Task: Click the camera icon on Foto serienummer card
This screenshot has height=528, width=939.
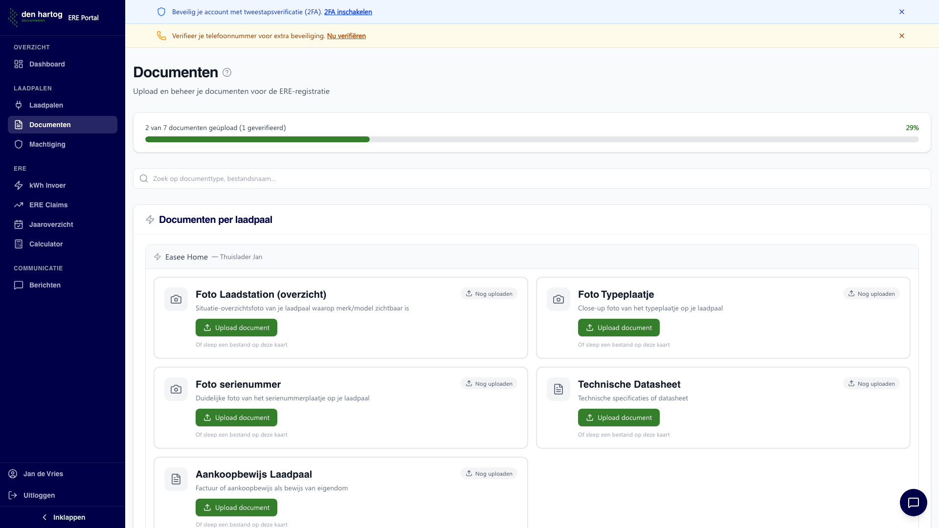Action: [x=176, y=389]
